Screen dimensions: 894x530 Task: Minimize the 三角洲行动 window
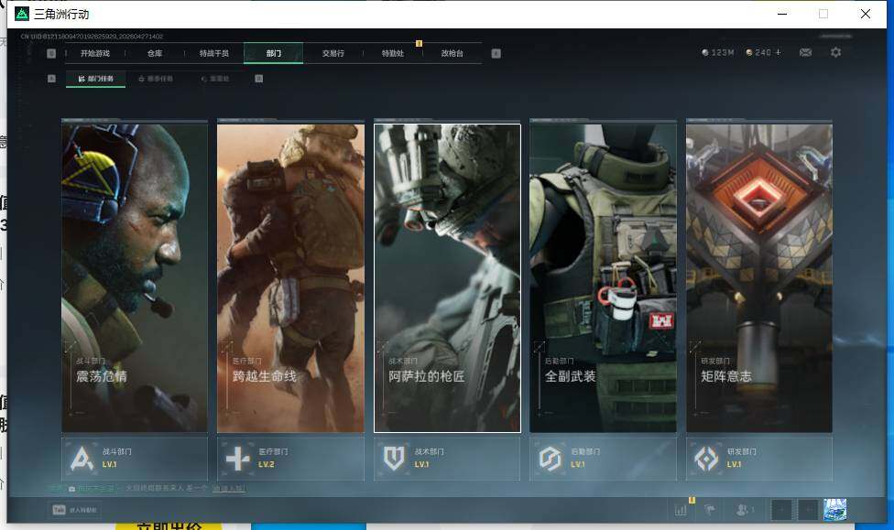pos(782,14)
